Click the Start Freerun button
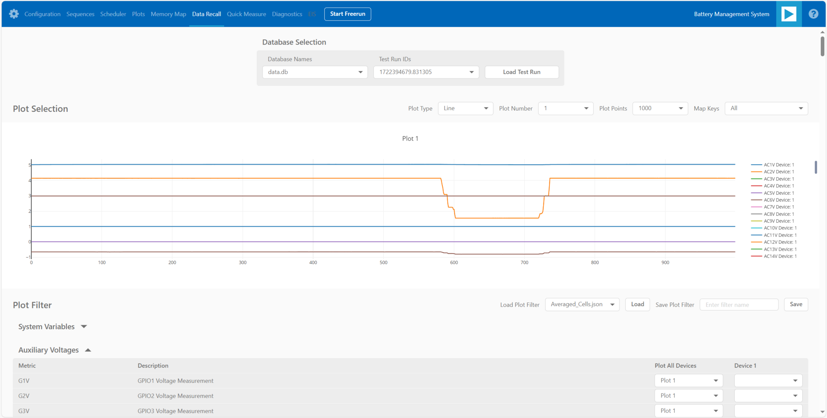The width and height of the screenshot is (827, 418). 347,14
